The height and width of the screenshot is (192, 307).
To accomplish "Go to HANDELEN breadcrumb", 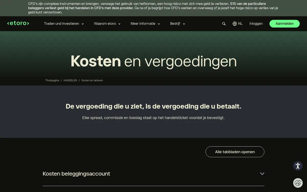I will 70,80.
